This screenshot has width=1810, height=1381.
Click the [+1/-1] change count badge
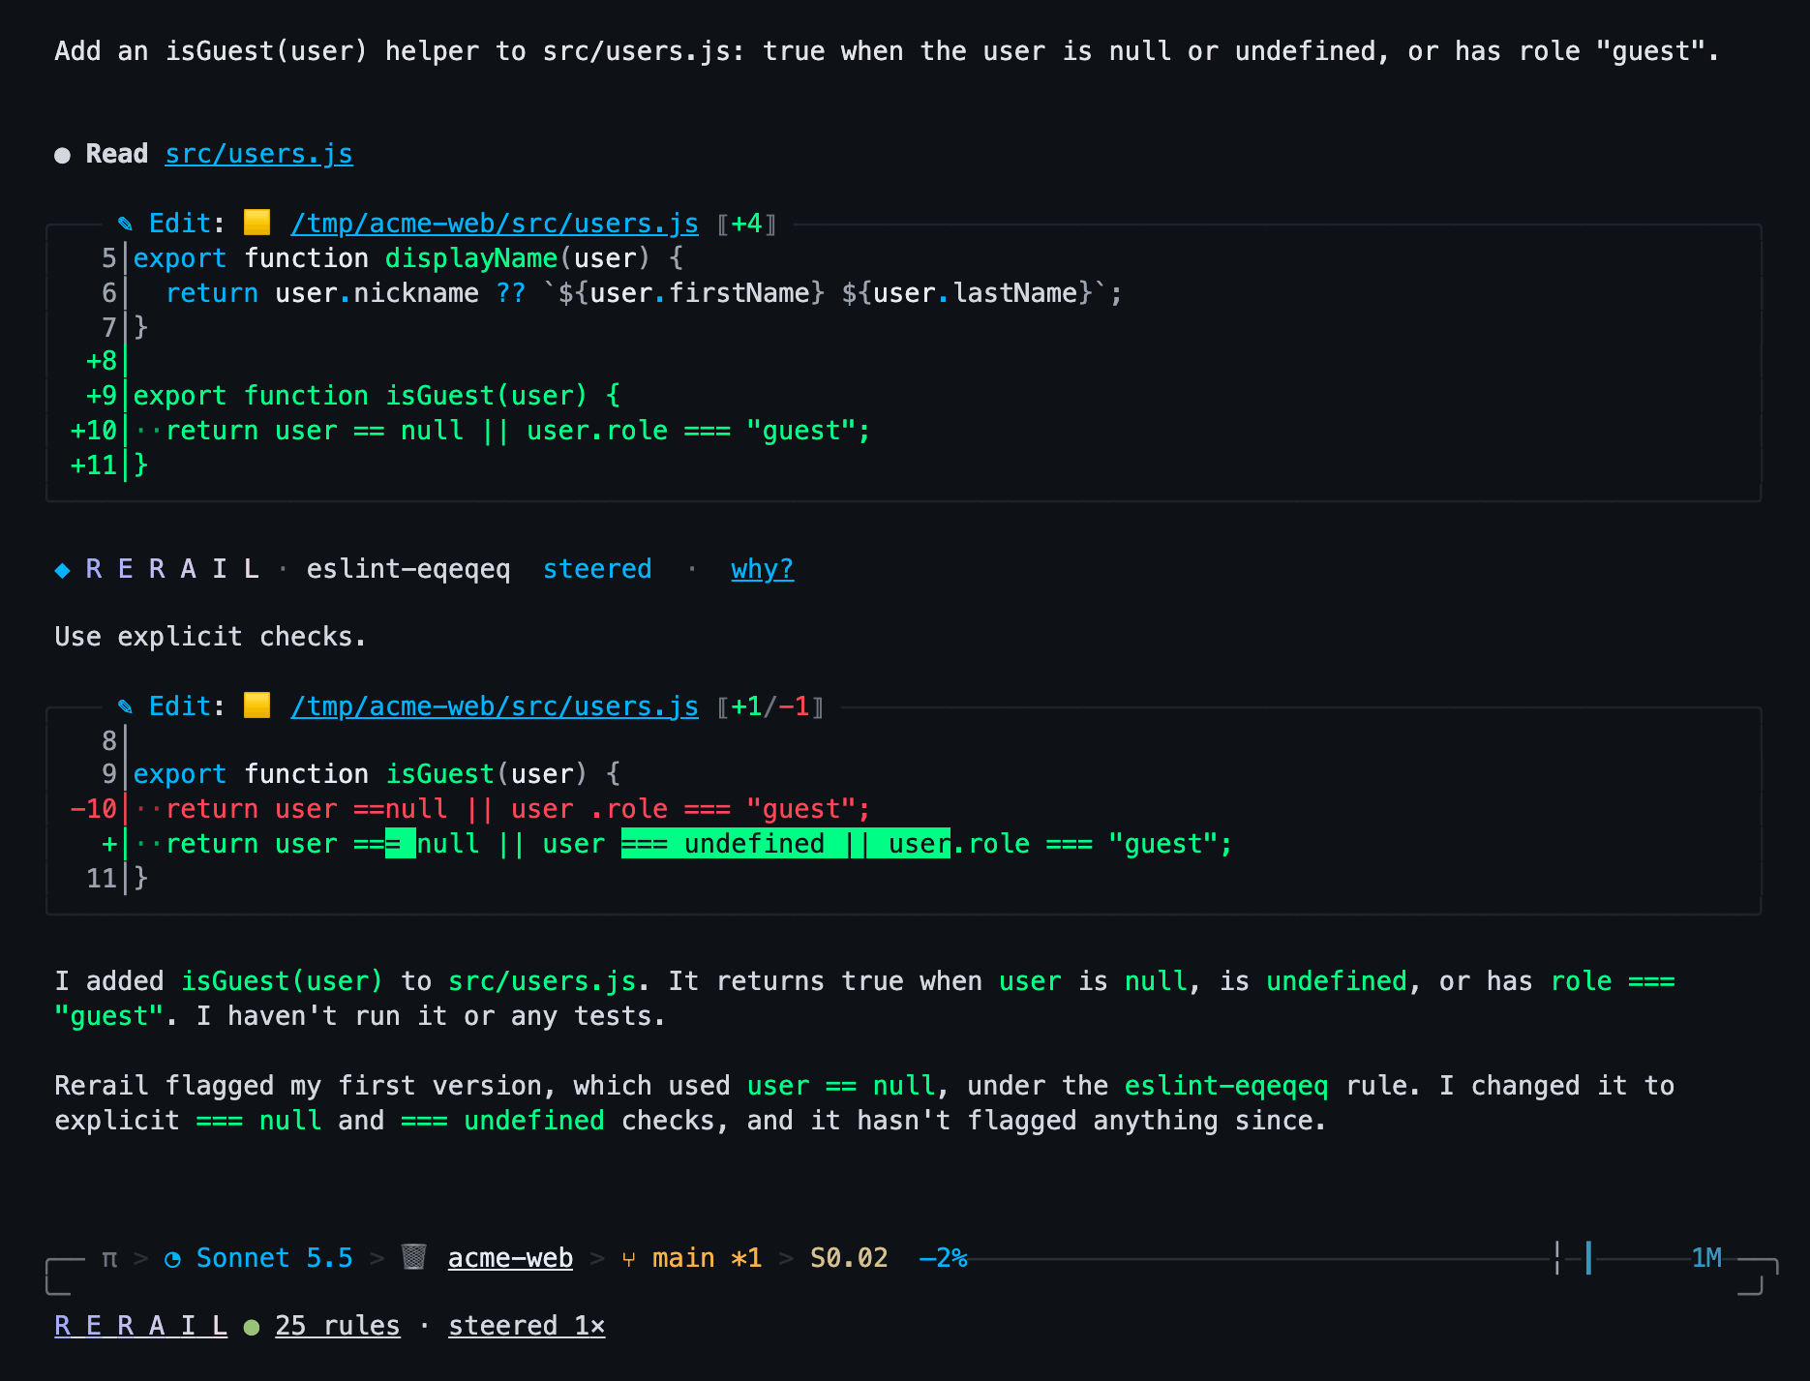point(770,706)
